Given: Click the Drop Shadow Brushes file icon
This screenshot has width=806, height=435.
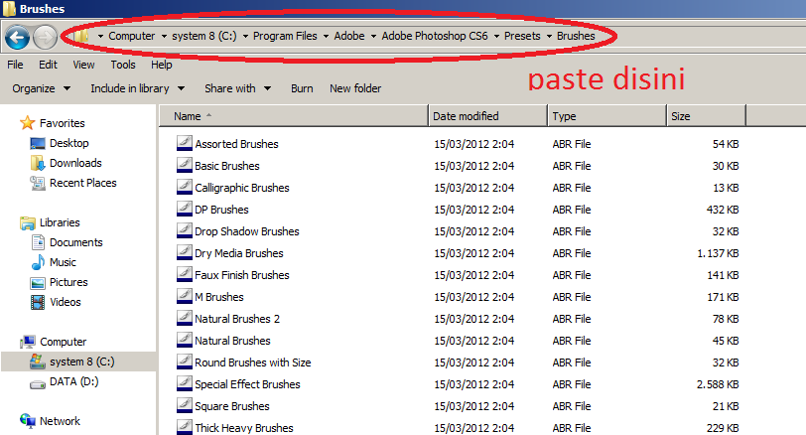Looking at the screenshot, I should [184, 230].
